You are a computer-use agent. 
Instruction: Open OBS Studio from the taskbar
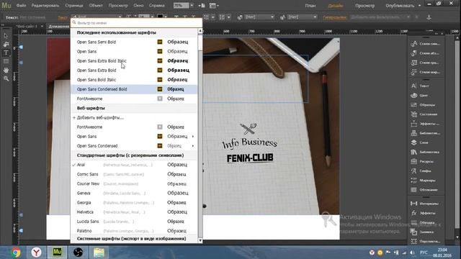click(78, 253)
